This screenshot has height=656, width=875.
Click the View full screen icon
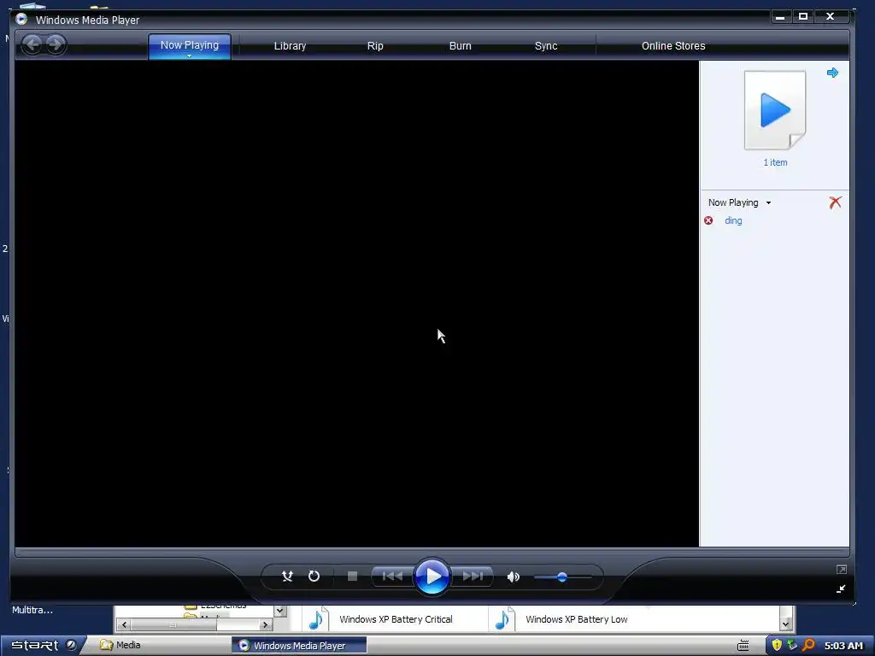842,569
